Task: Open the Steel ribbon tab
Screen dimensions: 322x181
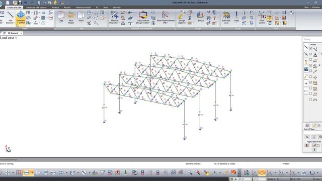Action: coord(106,8)
